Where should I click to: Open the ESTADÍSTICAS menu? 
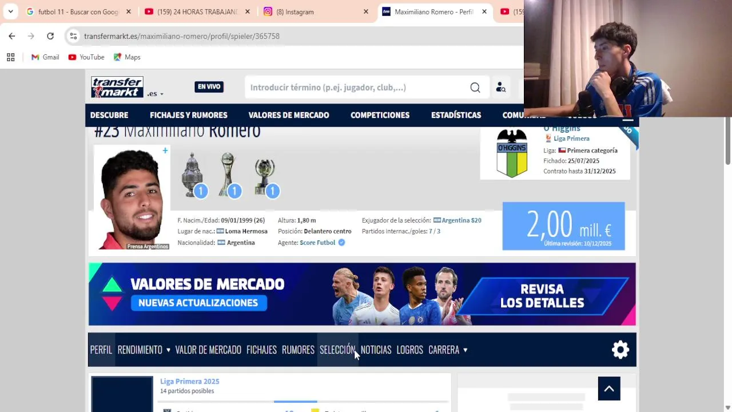click(x=456, y=115)
